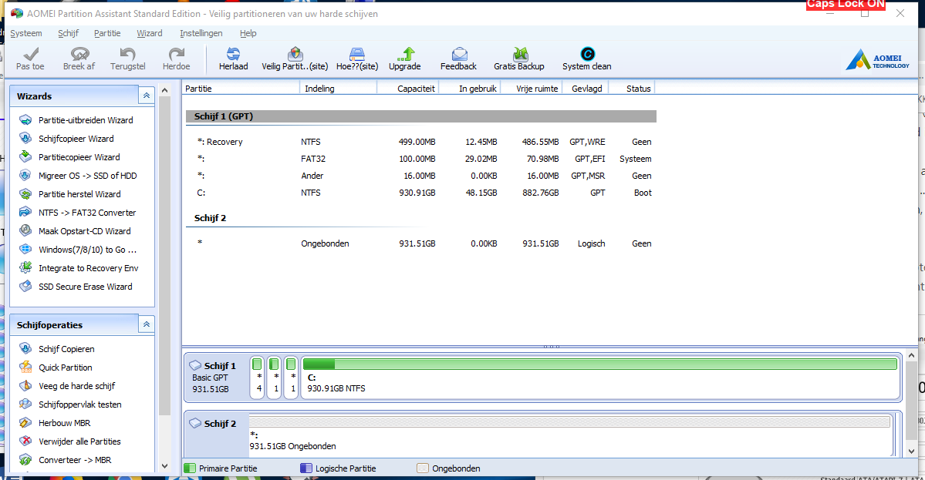Sort by the In gebruik column header
Image resolution: width=925 pixels, height=480 pixels.
click(470, 89)
